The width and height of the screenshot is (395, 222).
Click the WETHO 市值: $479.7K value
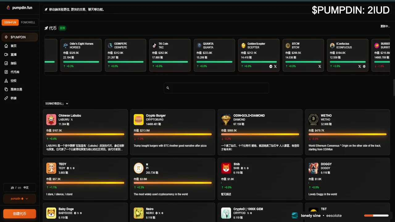point(316,130)
